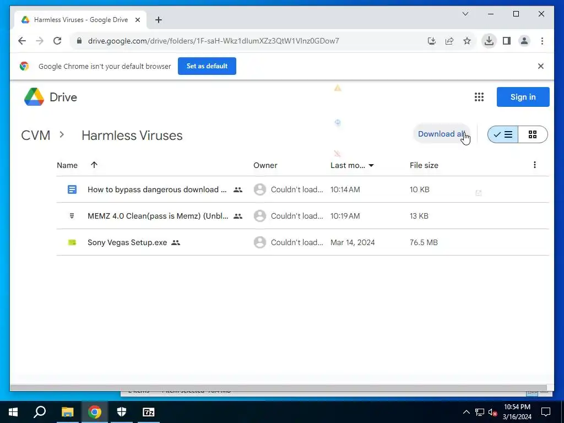The image size is (564, 423).
Task: Click the horizontal scrollbar at bottom
Action: point(278,388)
